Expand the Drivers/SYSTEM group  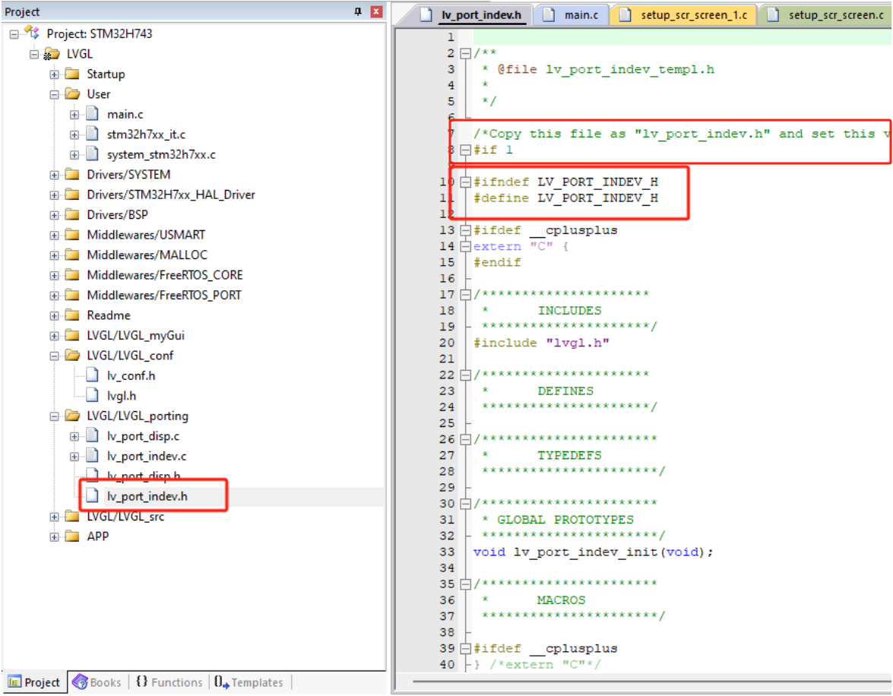point(54,175)
